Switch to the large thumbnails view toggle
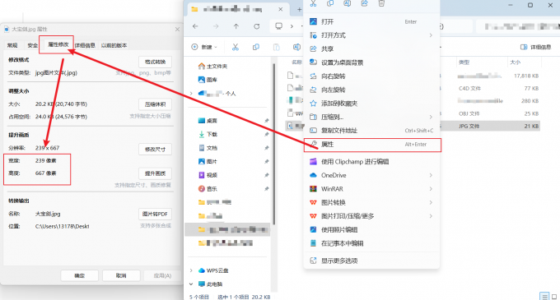The width and height of the screenshot is (560, 300). point(554,296)
